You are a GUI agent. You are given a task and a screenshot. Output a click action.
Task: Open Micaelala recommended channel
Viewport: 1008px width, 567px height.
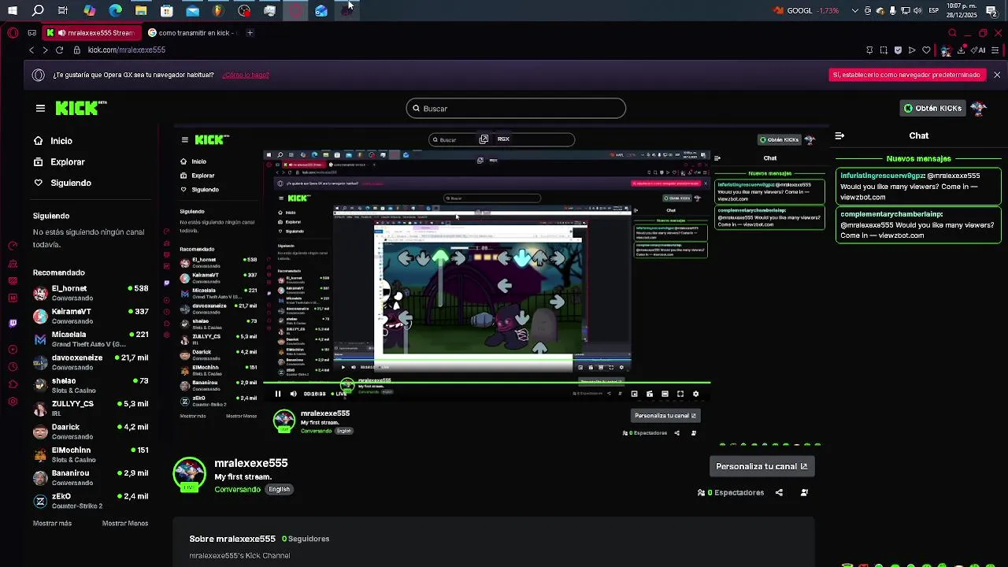click(x=90, y=339)
